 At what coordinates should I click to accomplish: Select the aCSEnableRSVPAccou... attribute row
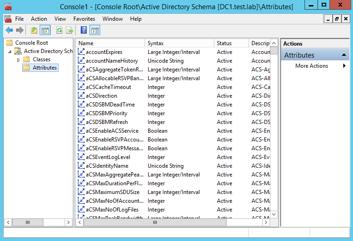(174, 140)
